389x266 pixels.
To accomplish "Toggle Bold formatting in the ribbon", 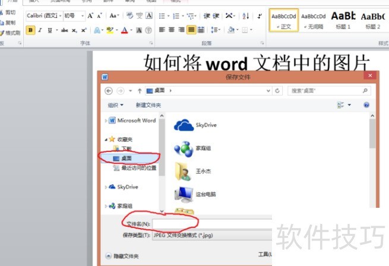I will pyautogui.click(x=31, y=30).
